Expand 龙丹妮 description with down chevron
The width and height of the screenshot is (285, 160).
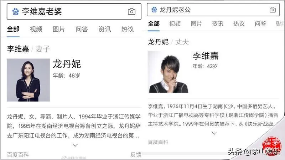75,145
